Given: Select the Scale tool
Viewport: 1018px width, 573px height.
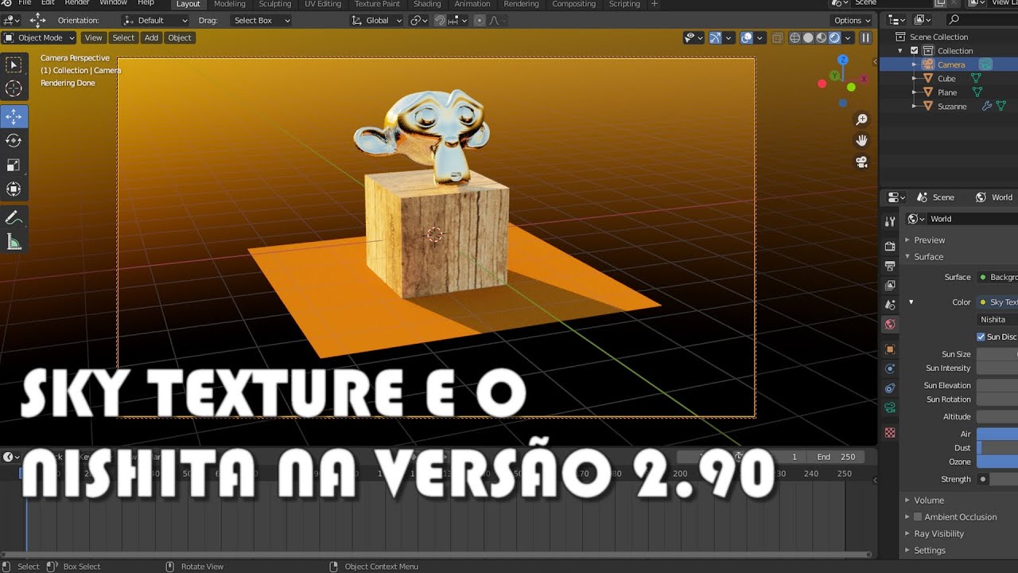Looking at the screenshot, I should pyautogui.click(x=14, y=165).
